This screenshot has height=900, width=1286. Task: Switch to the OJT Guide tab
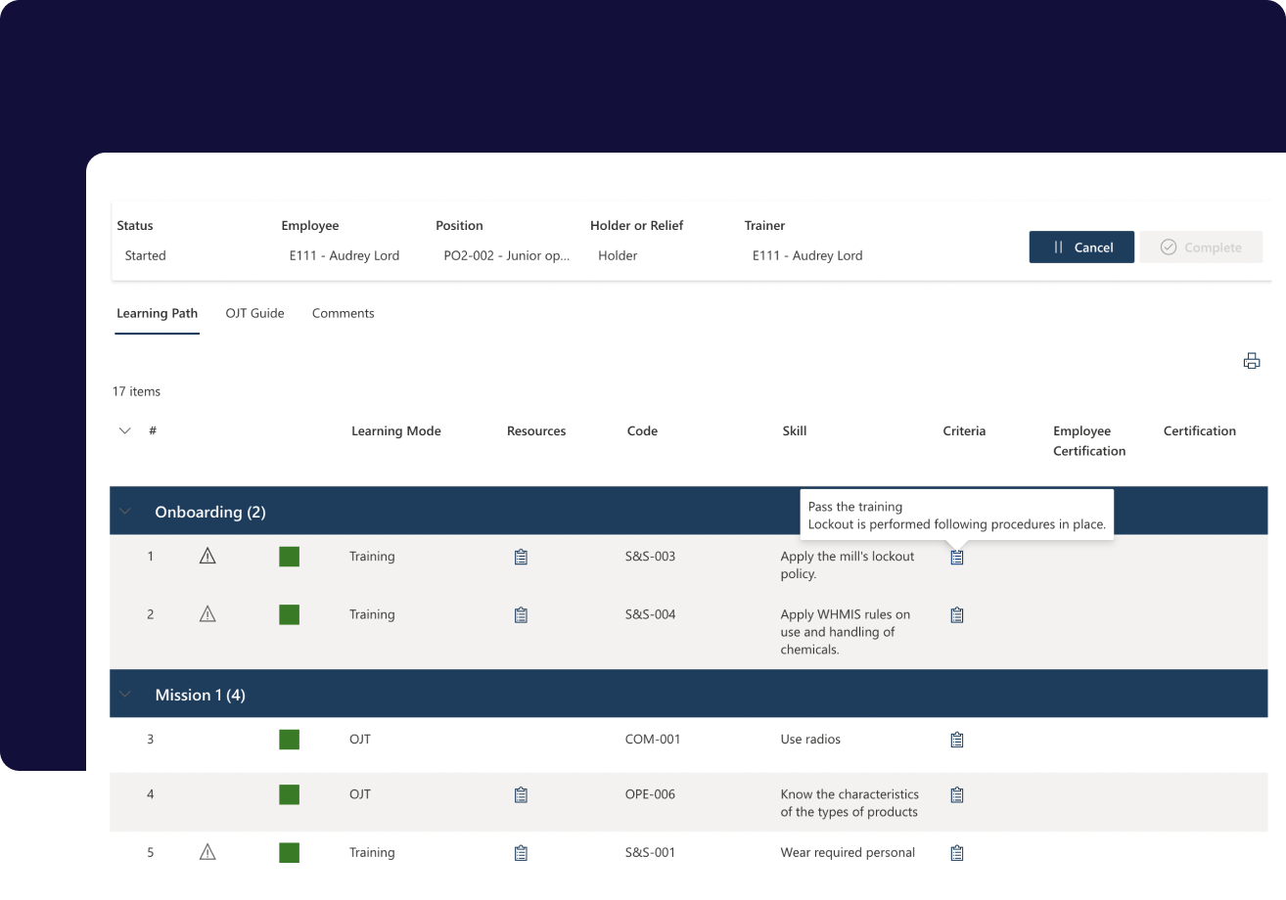click(254, 313)
